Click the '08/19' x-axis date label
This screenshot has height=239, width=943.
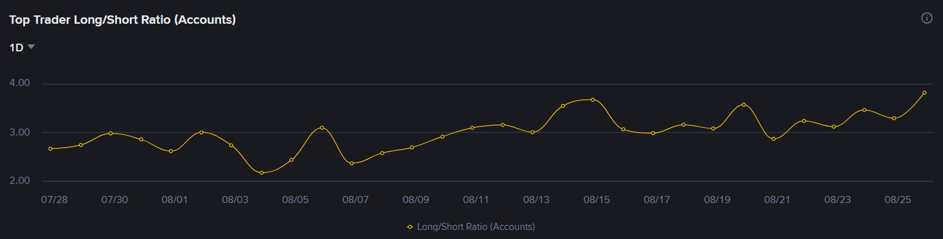[717, 200]
